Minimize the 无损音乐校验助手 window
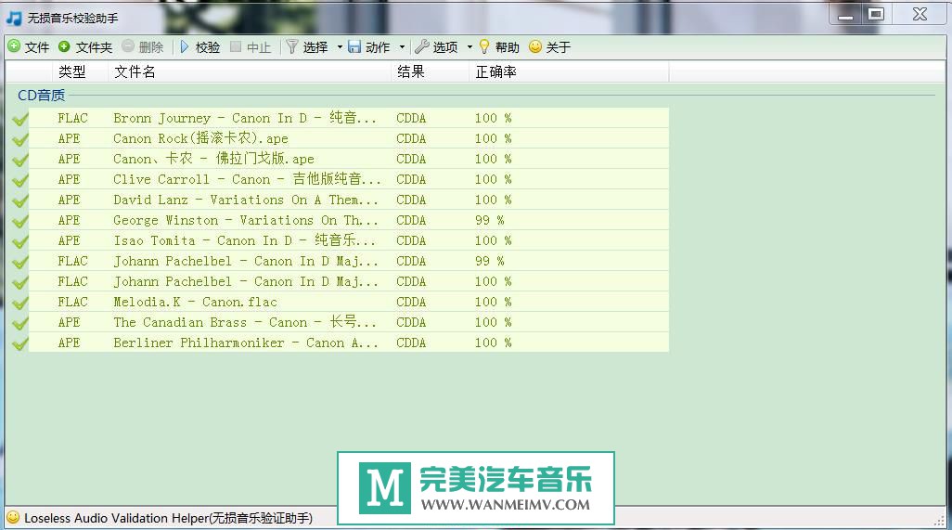952x530 pixels. 845,15
